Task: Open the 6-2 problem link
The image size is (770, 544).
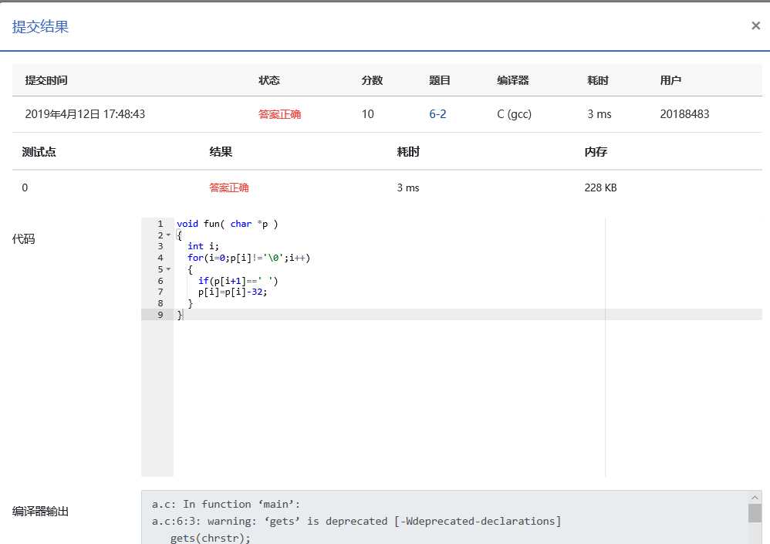Action: coord(437,114)
